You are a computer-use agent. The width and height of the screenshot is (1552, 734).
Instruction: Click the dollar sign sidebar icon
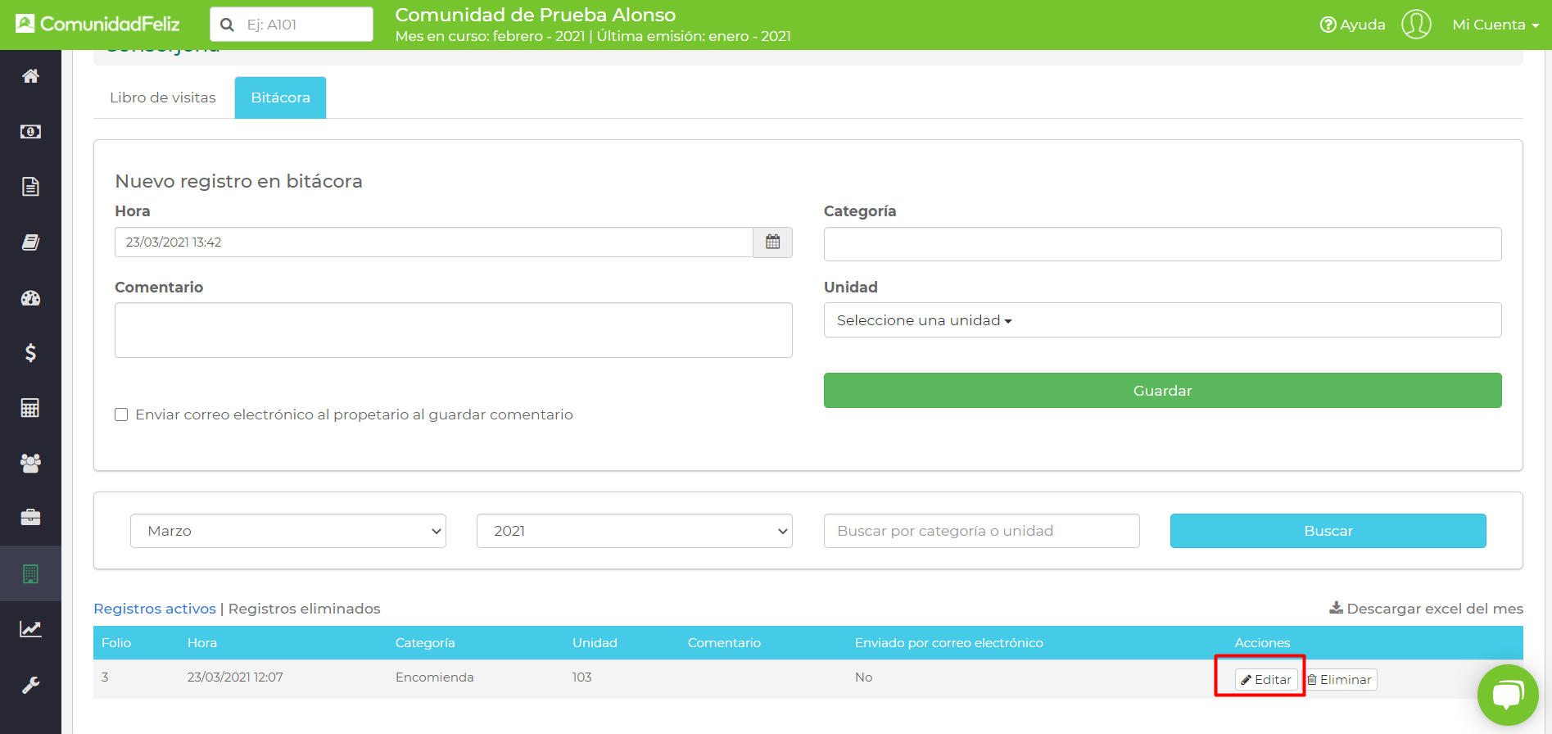[x=30, y=353]
